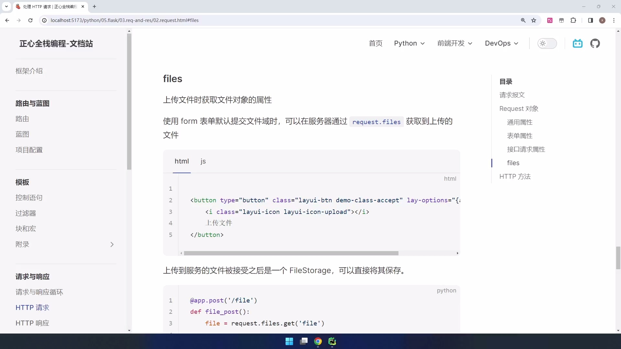
Task: Open the HTTP 请求 sidebar link
Action: point(32,307)
